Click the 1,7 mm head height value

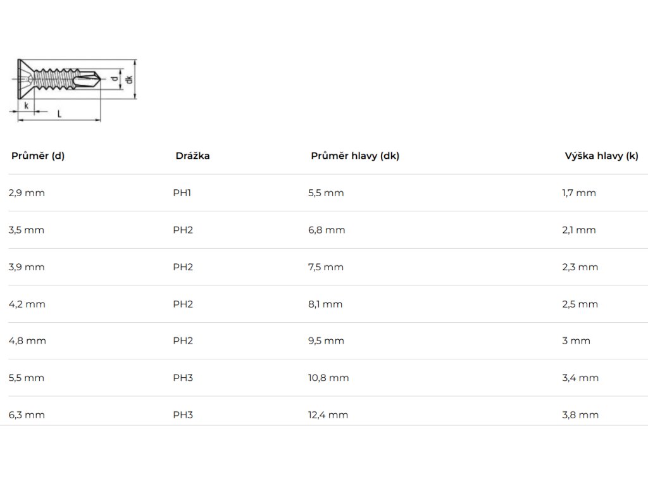tap(579, 193)
